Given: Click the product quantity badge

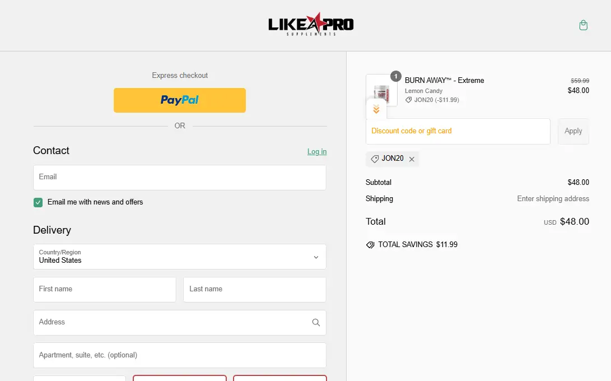Looking at the screenshot, I should (396, 76).
